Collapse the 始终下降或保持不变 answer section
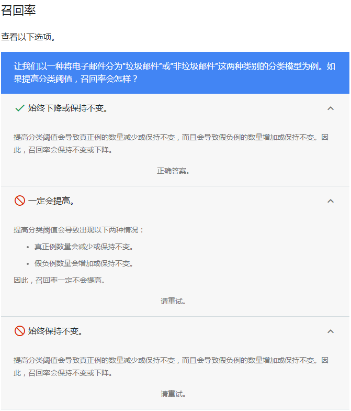Screen dimensions: 351x411 330,108
